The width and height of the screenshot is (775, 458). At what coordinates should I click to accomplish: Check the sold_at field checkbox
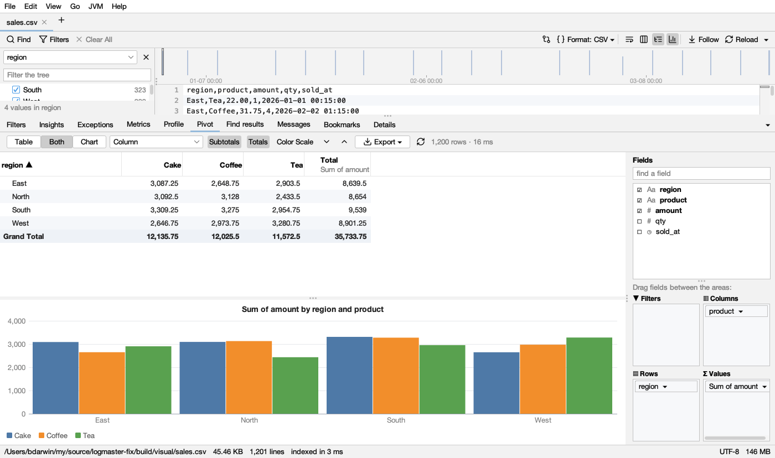639,232
